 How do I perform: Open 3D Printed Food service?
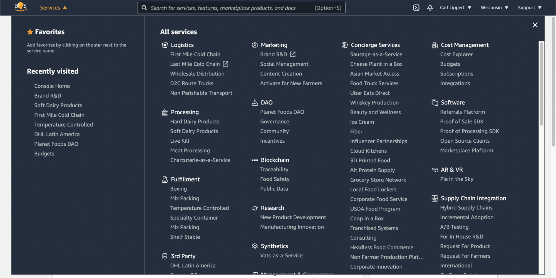[x=370, y=160]
